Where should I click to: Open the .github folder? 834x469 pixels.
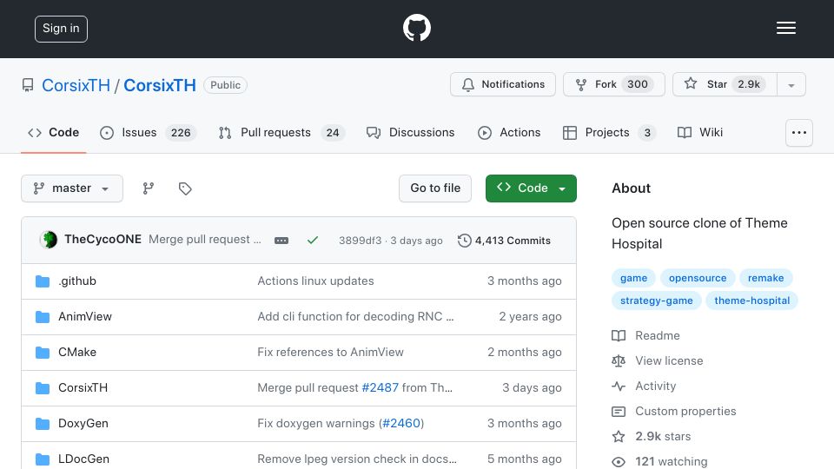[77, 281]
